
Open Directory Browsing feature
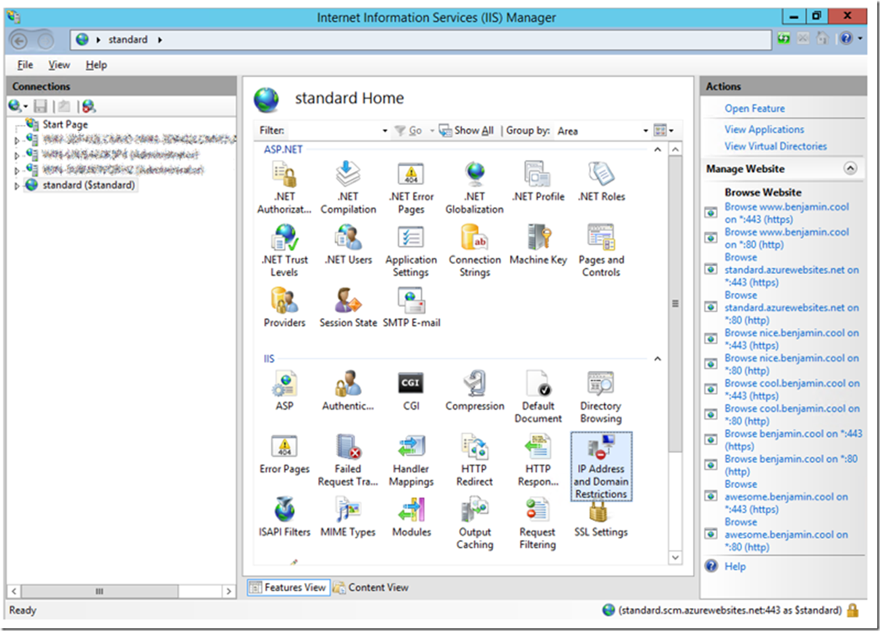click(x=601, y=397)
